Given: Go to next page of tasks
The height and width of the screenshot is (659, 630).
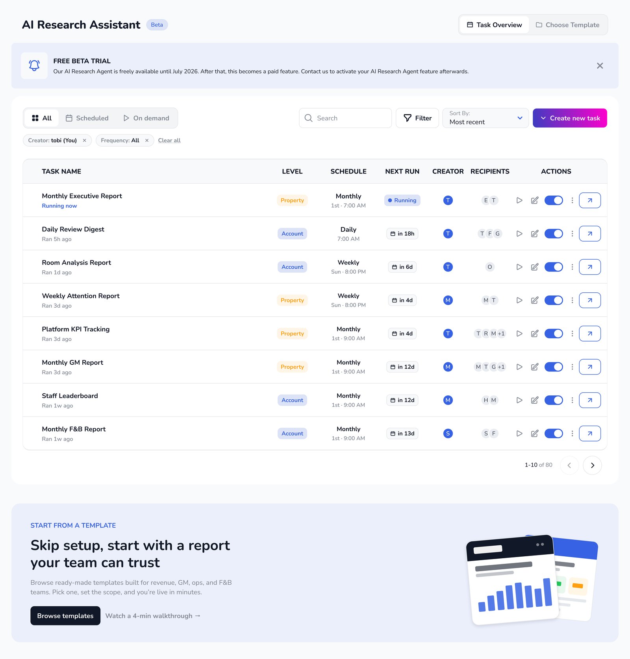Looking at the screenshot, I should (592, 465).
